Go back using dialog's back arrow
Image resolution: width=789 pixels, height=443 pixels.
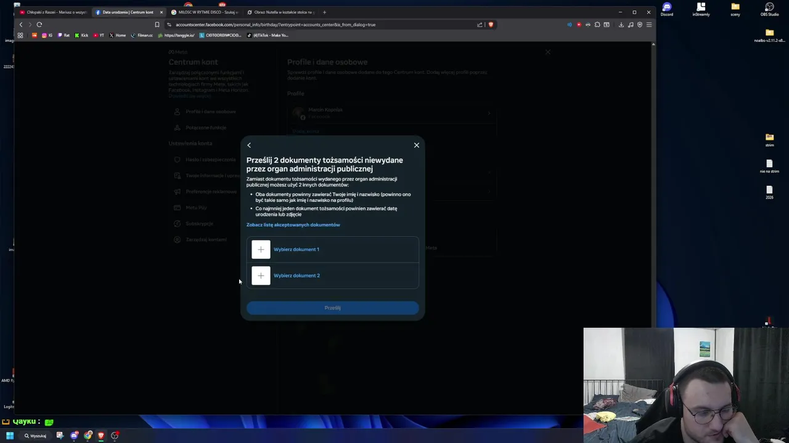pos(249,145)
